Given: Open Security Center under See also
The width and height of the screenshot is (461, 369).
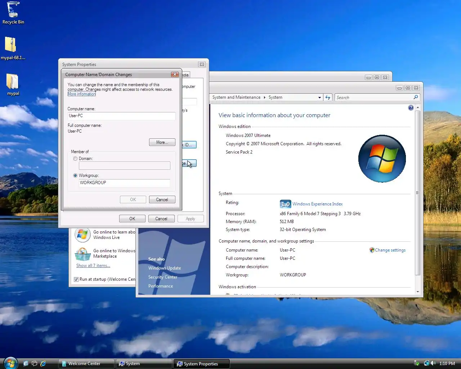Looking at the screenshot, I should coord(163,277).
